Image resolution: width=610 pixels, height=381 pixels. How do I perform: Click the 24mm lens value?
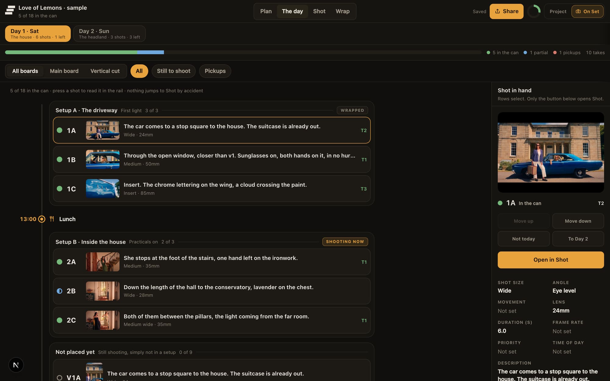[561, 311]
